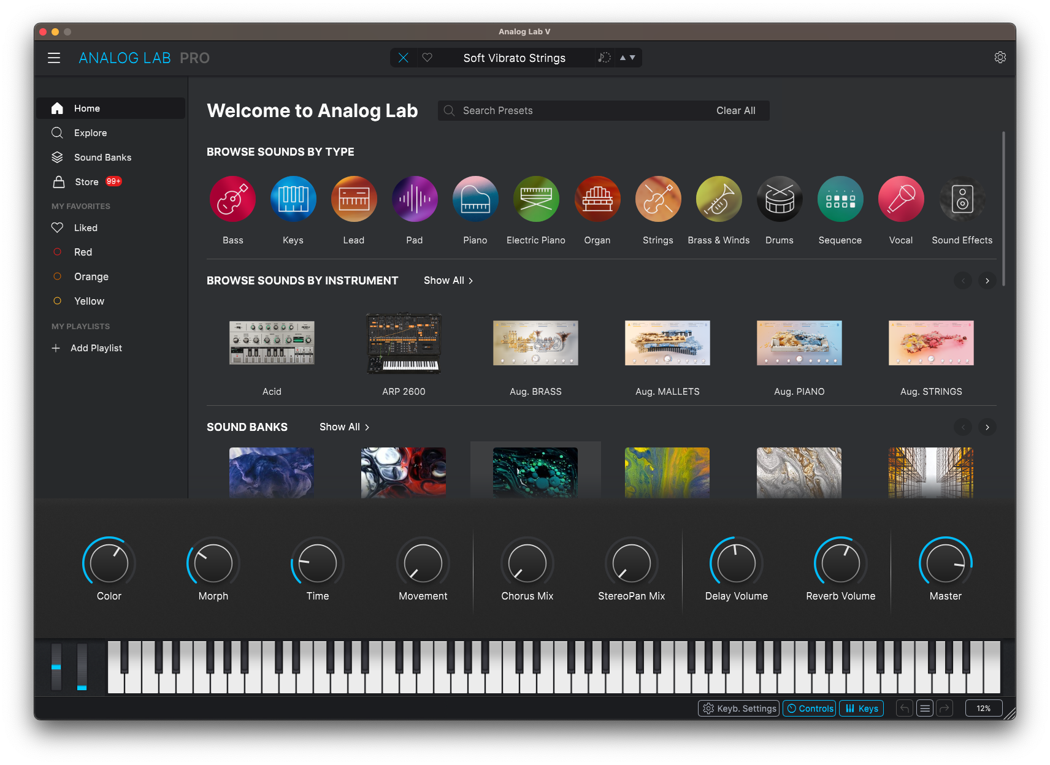Add a new playlist
1050x765 pixels.
(x=86, y=348)
